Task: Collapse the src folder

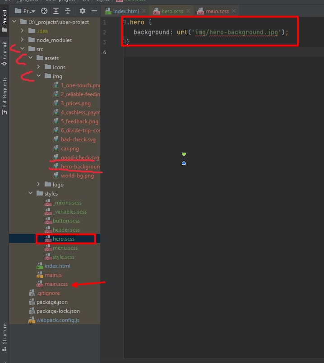Action: (23, 49)
